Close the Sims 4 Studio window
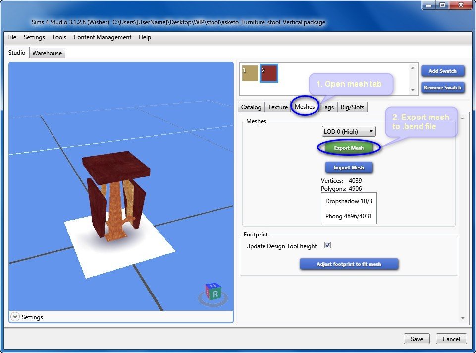 461,5
